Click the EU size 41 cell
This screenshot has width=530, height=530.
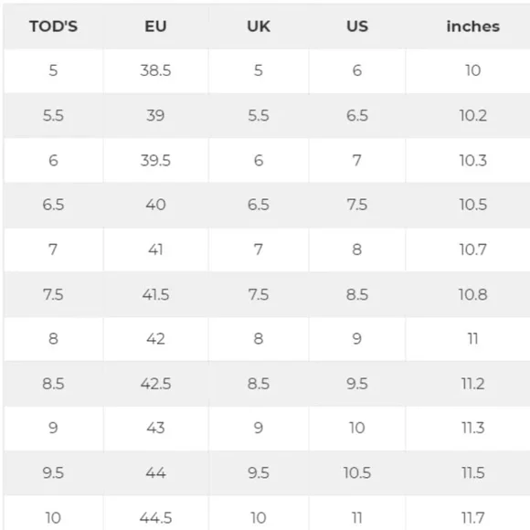[155, 249]
